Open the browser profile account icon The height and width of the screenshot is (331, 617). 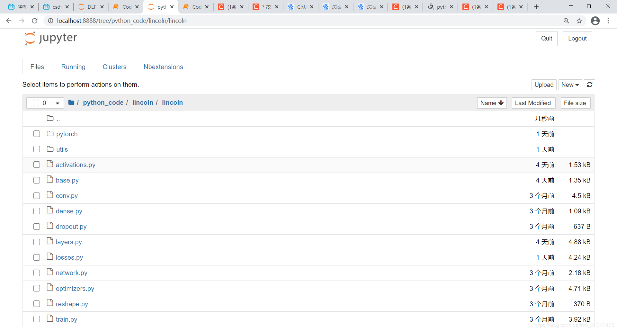click(x=595, y=21)
